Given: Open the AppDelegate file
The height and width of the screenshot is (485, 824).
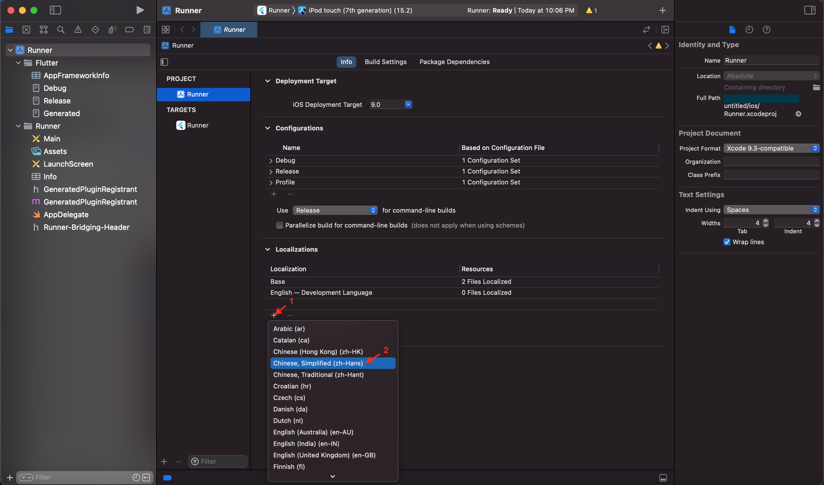Looking at the screenshot, I should [x=66, y=215].
